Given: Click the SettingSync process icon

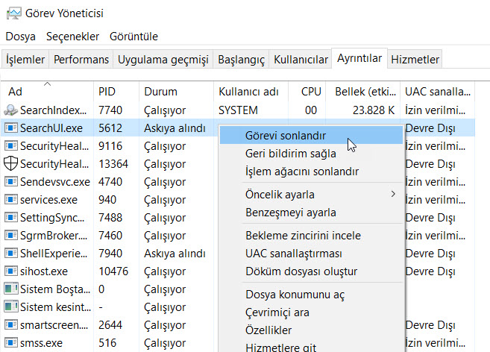Looking at the screenshot, I should 11,217.
